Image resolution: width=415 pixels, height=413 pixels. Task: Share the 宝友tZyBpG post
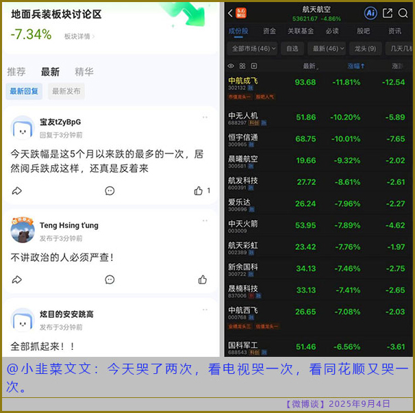point(17,190)
